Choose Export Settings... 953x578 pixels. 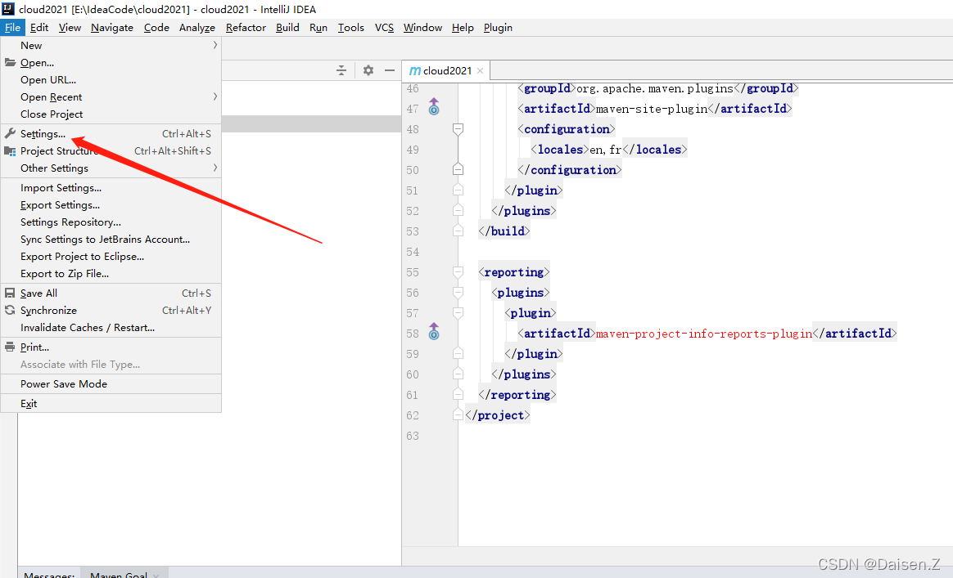(111, 205)
